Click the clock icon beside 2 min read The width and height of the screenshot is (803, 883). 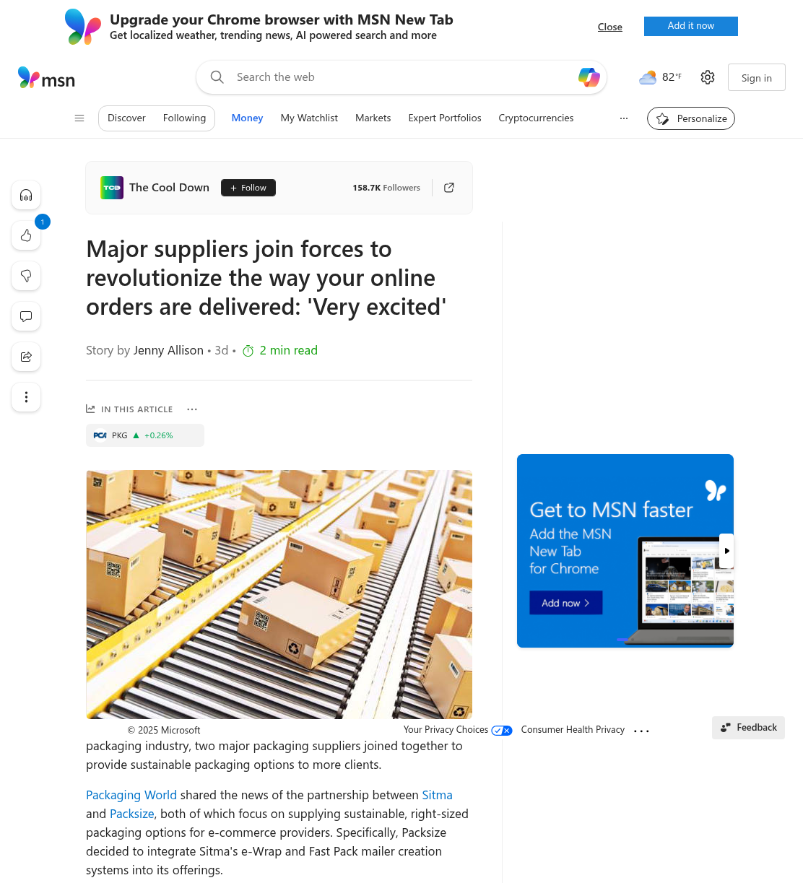[248, 351]
